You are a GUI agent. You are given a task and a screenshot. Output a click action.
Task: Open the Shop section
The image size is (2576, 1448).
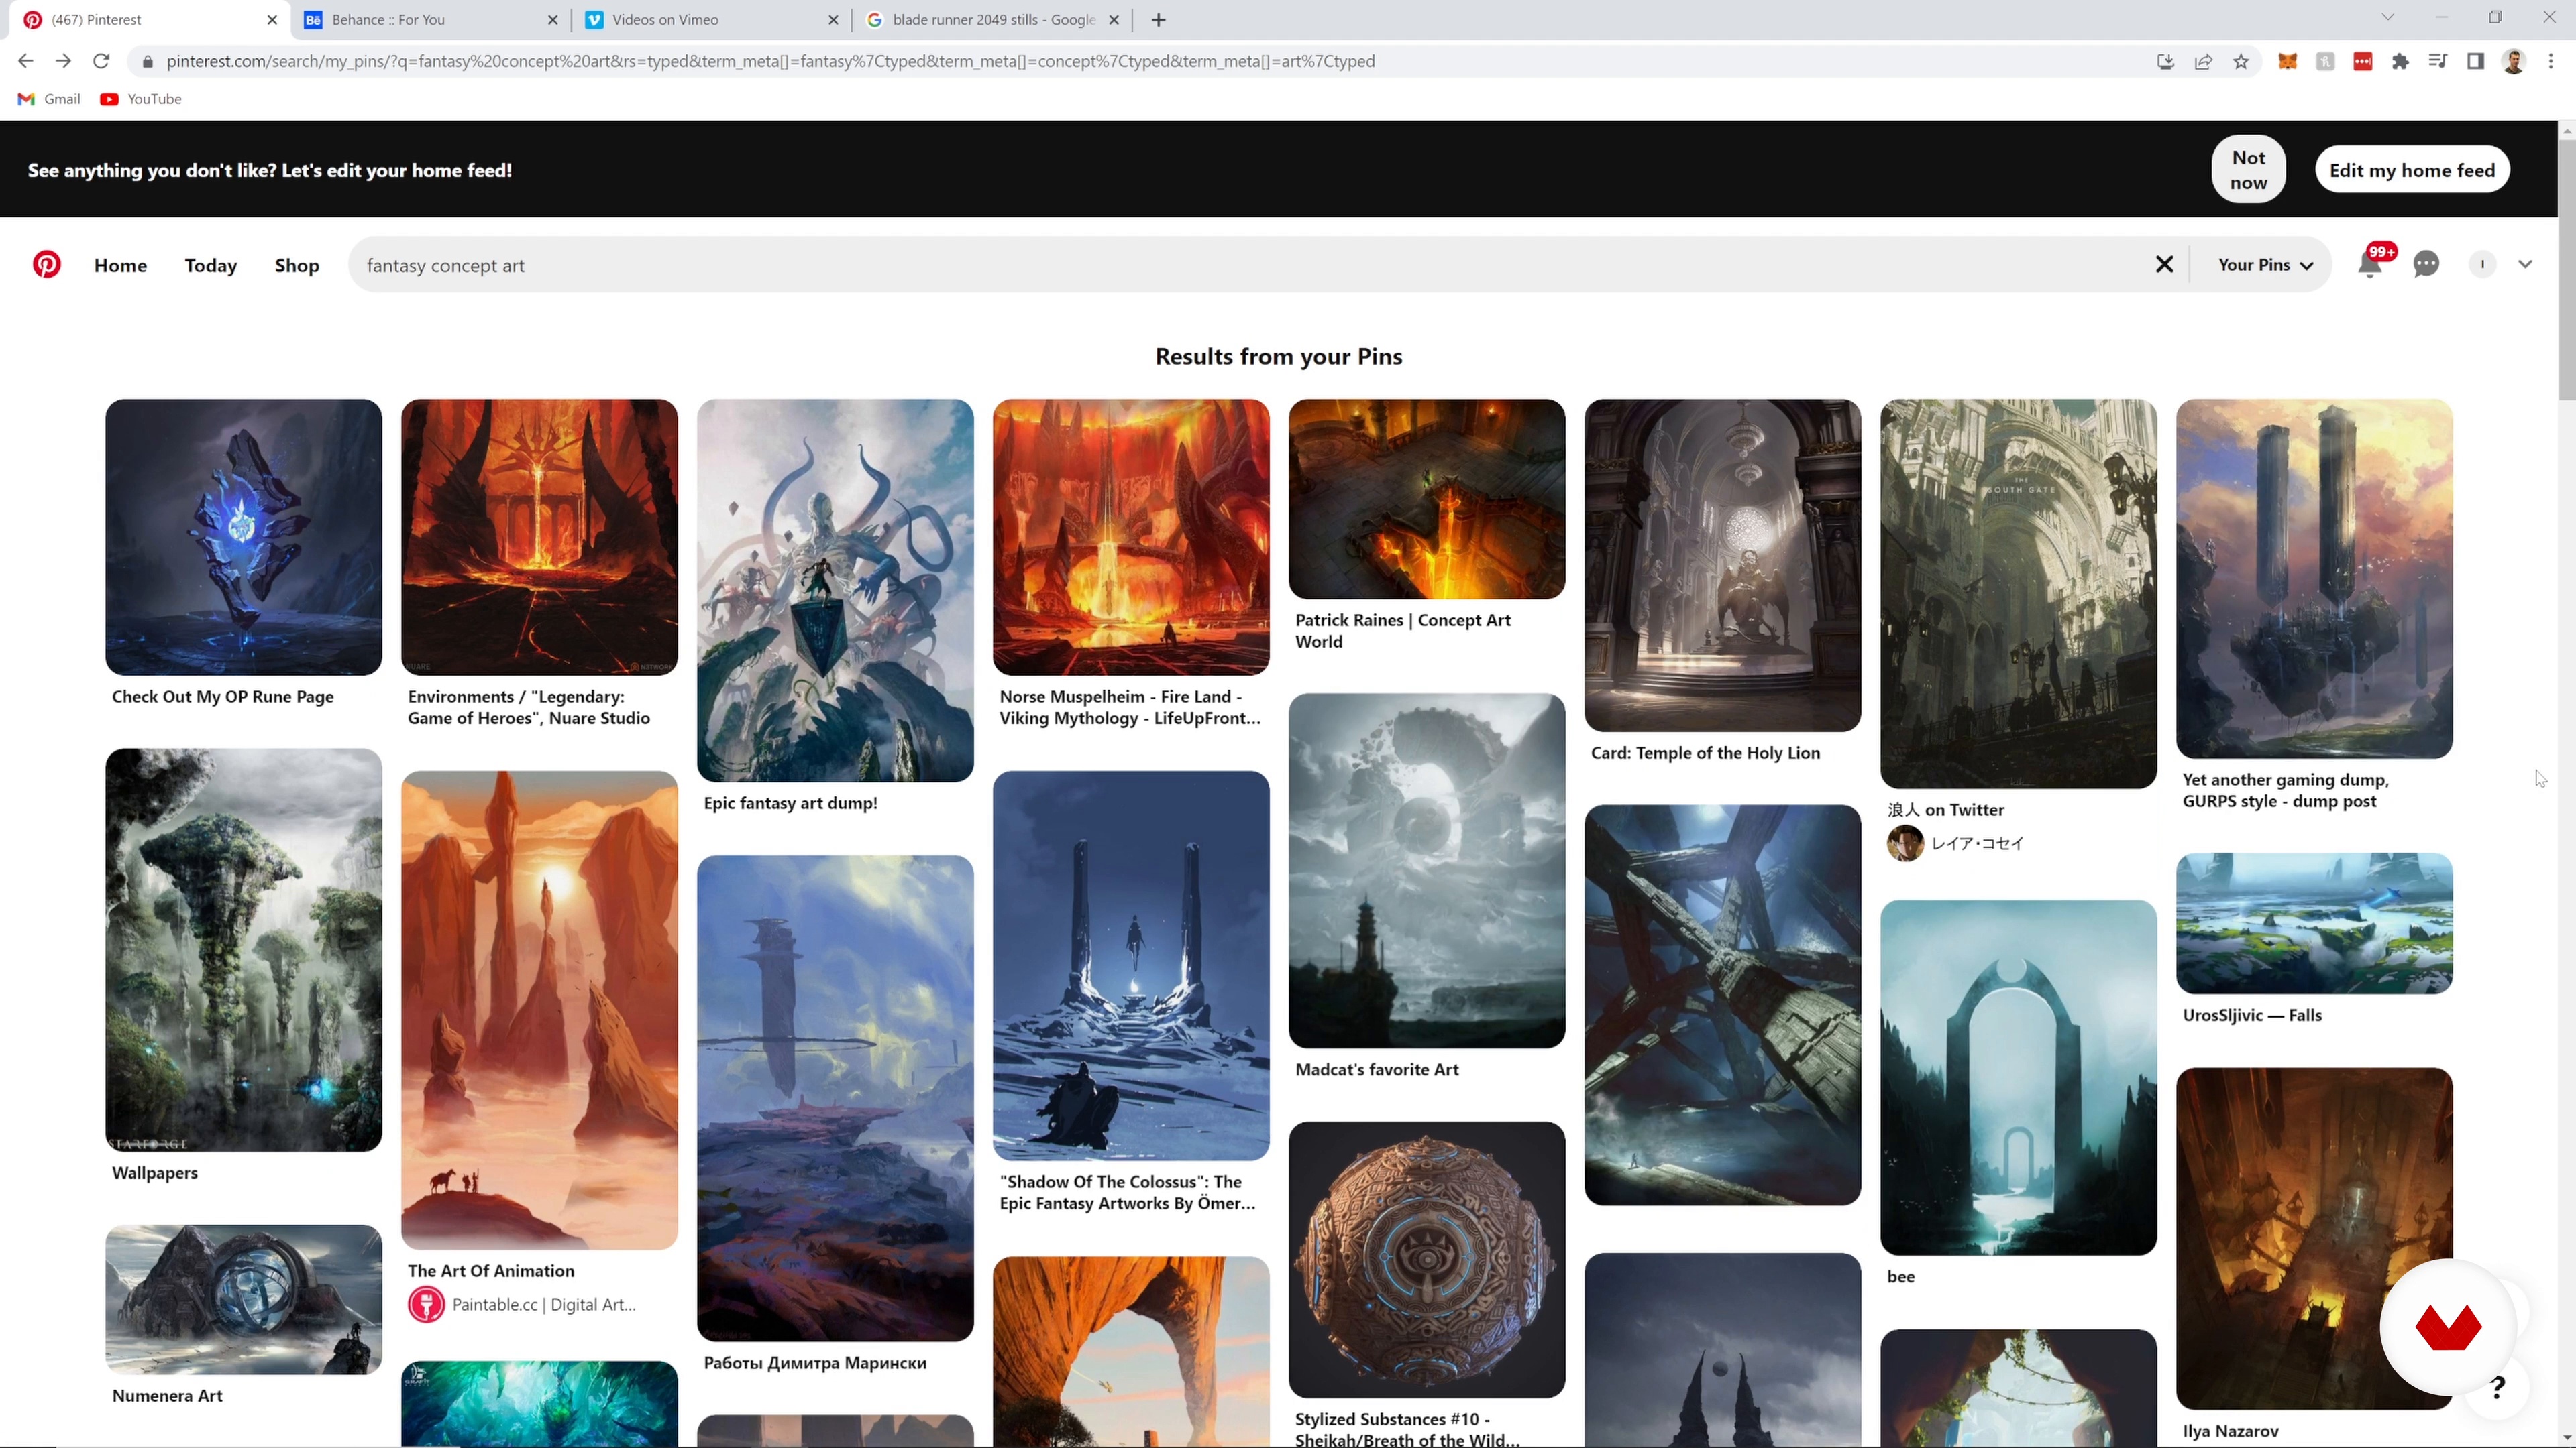click(x=297, y=265)
